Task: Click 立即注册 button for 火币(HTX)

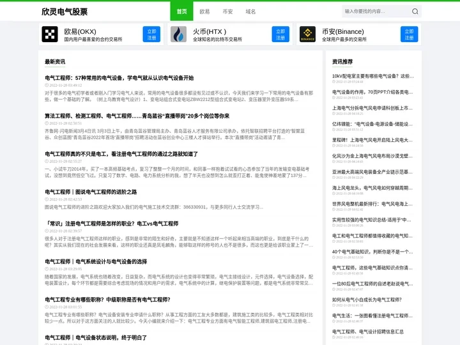Action: (x=280, y=34)
